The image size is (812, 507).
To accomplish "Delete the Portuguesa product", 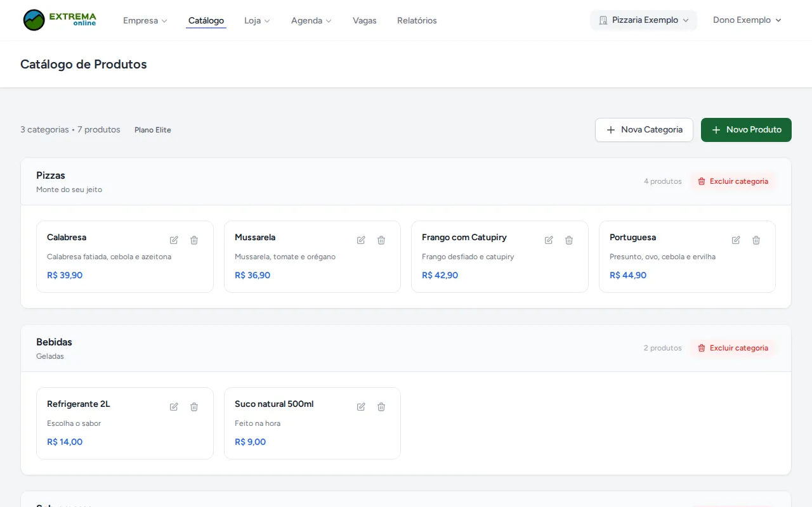I will [756, 240].
